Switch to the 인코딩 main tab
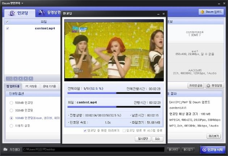The image size is (228, 156). [20, 13]
